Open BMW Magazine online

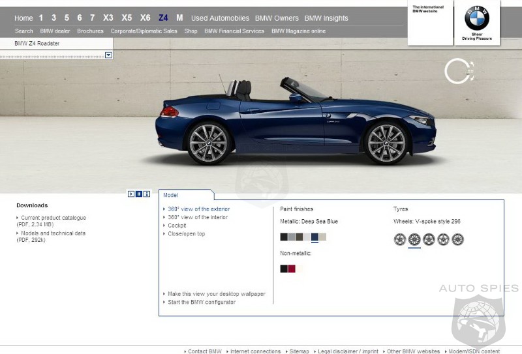click(299, 31)
